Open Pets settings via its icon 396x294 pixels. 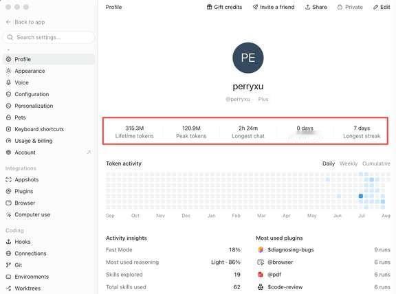(8, 117)
